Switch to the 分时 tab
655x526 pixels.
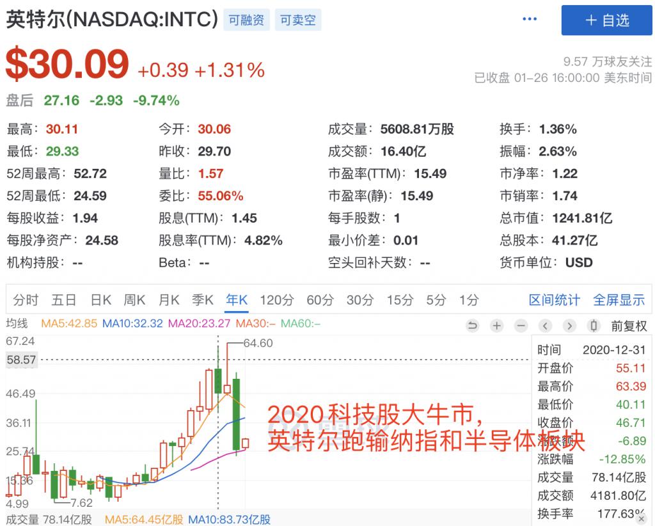(x=26, y=300)
